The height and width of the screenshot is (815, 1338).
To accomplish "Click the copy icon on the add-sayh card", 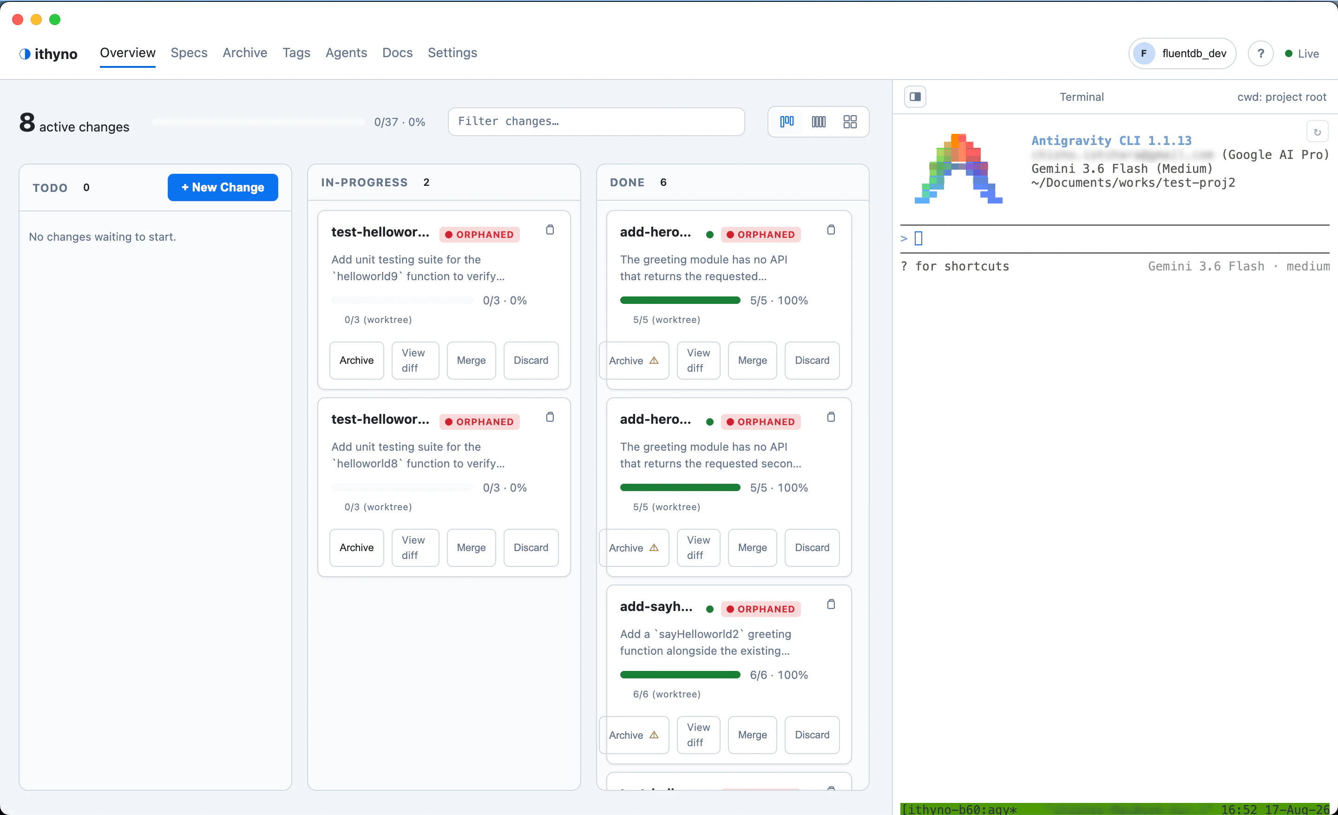I will coord(831,605).
